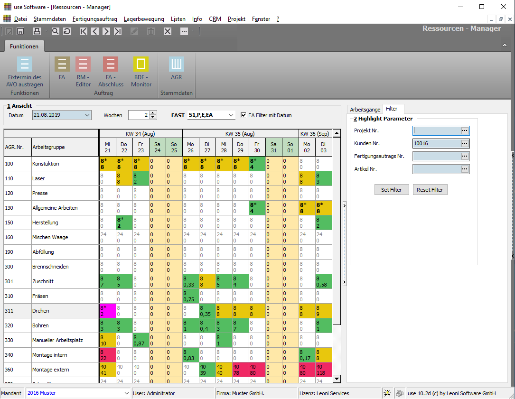Open Projekt Nr. lookup ellipsis button

pos(465,130)
